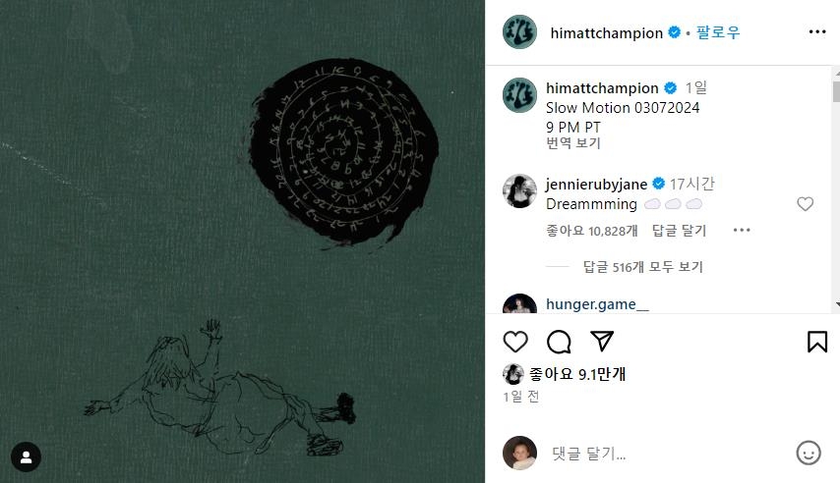Image resolution: width=840 pixels, height=483 pixels.
Task: Share post via paper plane icon
Action: [x=602, y=342]
